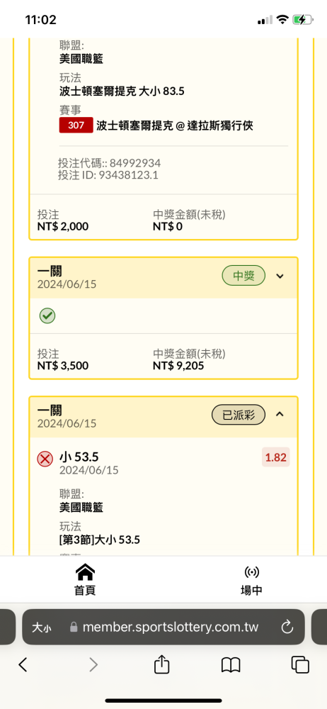Tap the 1.82 odds label
Screen dimensions: 327x709
[x=276, y=457]
